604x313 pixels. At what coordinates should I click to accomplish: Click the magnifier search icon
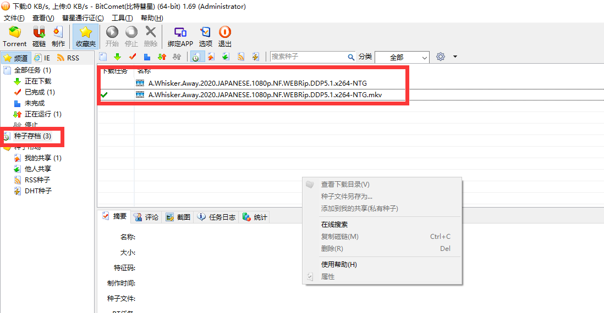click(351, 57)
